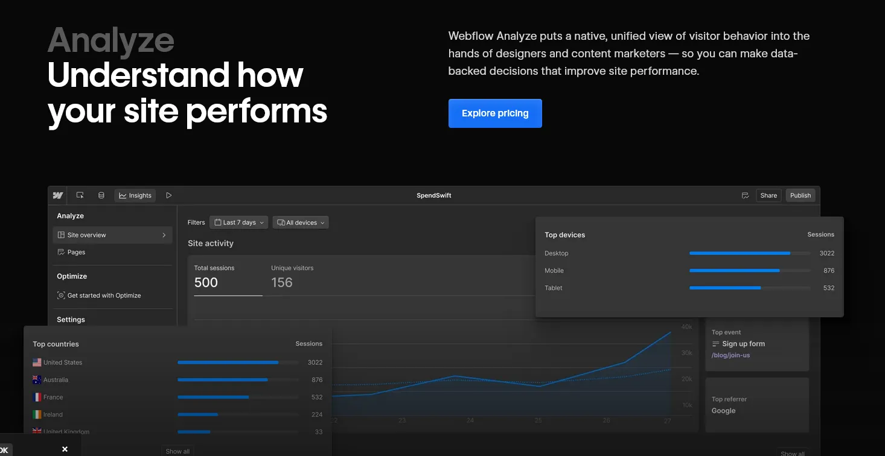
Task: Click the Webflow logo icon
Action: (x=58, y=195)
